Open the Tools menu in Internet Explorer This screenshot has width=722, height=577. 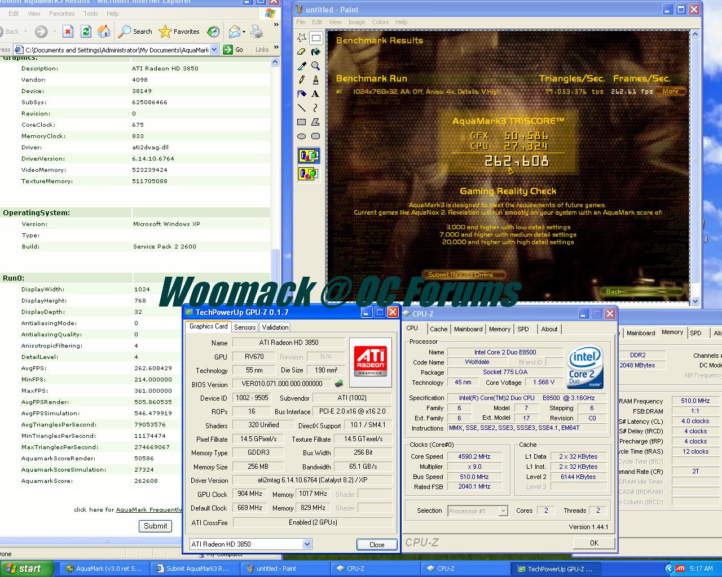(90, 14)
